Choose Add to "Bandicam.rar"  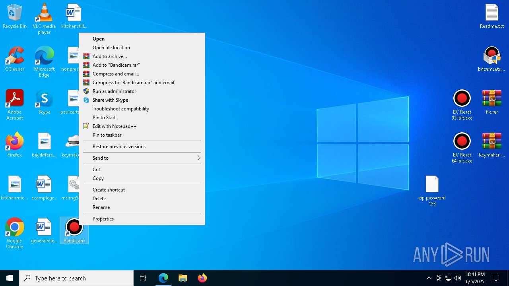[x=142, y=65]
